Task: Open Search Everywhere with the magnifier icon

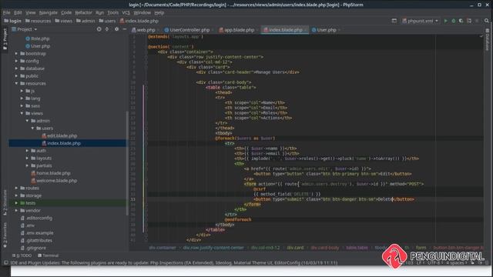Action: coord(486,21)
